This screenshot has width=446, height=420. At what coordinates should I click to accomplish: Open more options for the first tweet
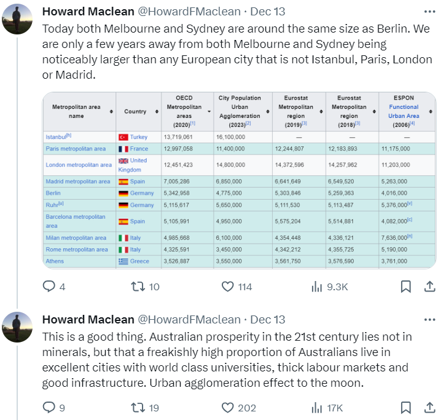(430, 12)
